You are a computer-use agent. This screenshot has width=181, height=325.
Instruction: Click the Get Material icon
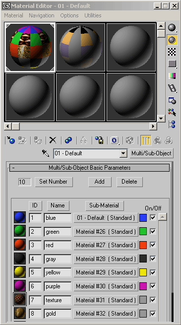[x=10, y=140]
